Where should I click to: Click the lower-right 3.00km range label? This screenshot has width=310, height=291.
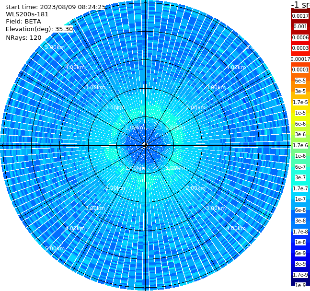coord(216,208)
